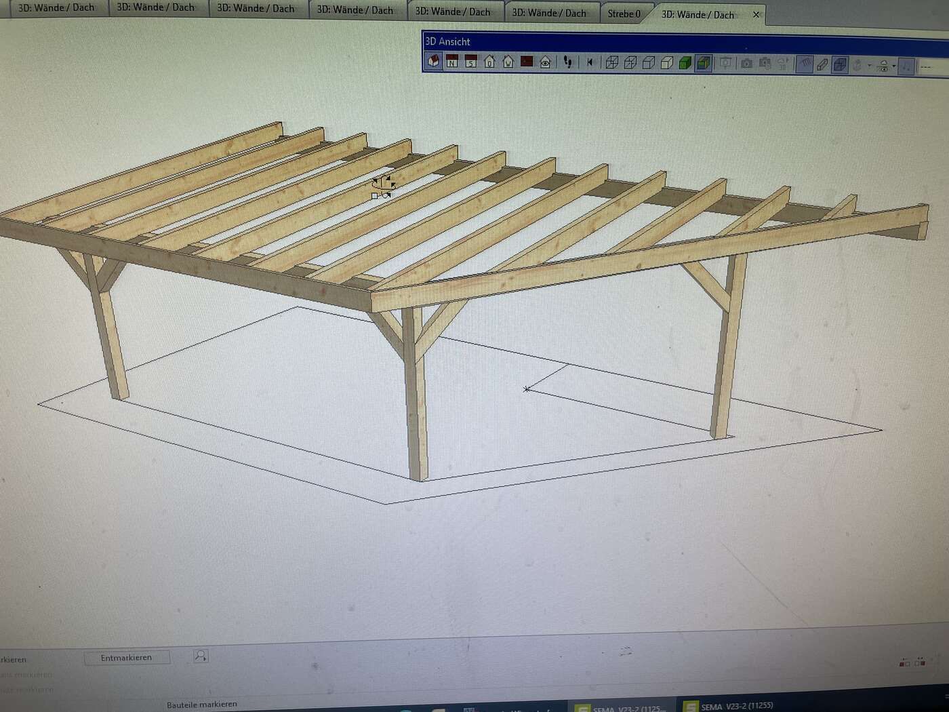
Task: Activate the walk-through footsteps tool
Action: pyautogui.click(x=568, y=63)
